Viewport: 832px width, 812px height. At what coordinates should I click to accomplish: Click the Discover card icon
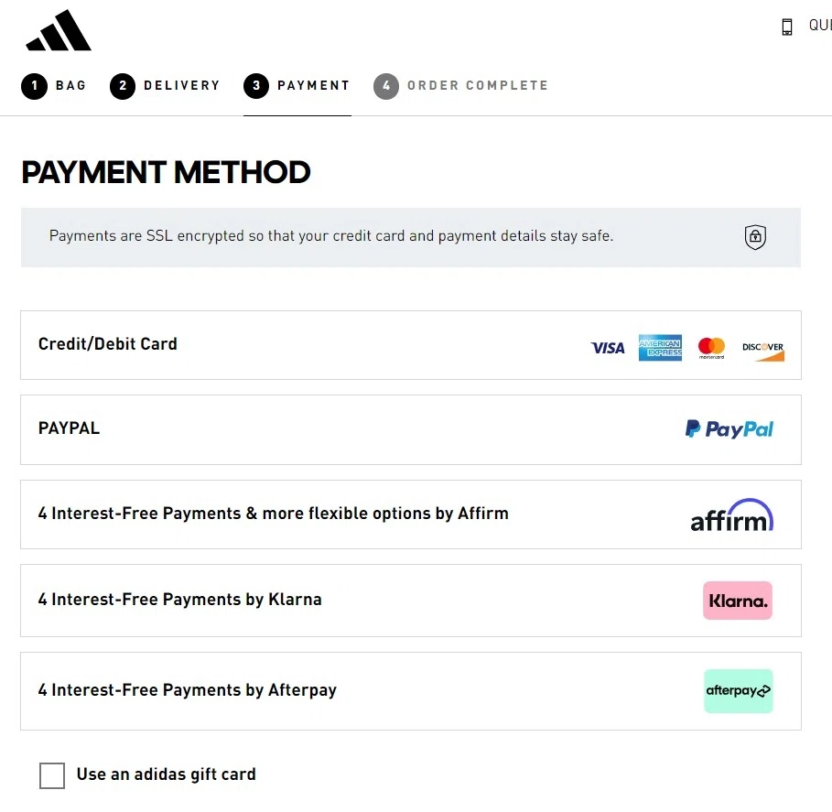(763, 348)
